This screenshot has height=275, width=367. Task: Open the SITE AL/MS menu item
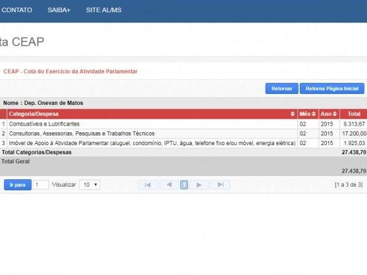coord(104,10)
